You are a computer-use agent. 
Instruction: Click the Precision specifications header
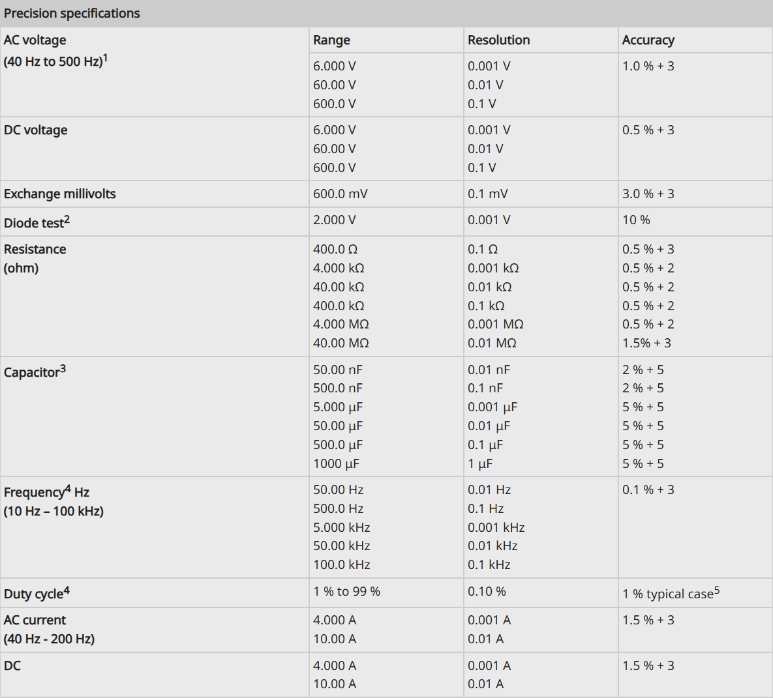pos(72,13)
